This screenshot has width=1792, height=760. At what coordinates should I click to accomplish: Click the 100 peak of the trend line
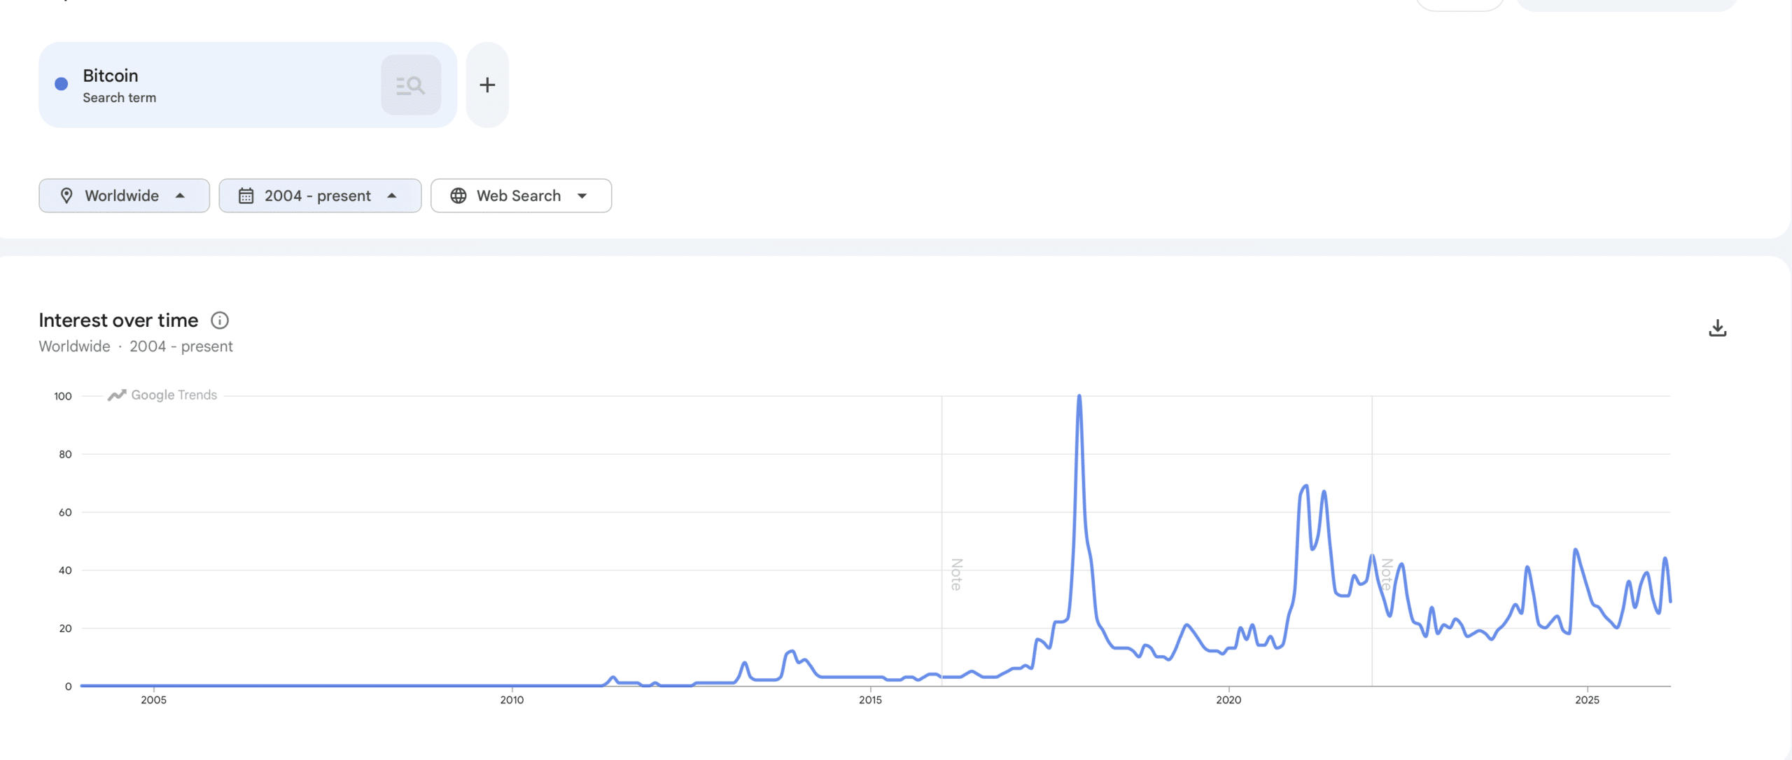(x=1079, y=396)
